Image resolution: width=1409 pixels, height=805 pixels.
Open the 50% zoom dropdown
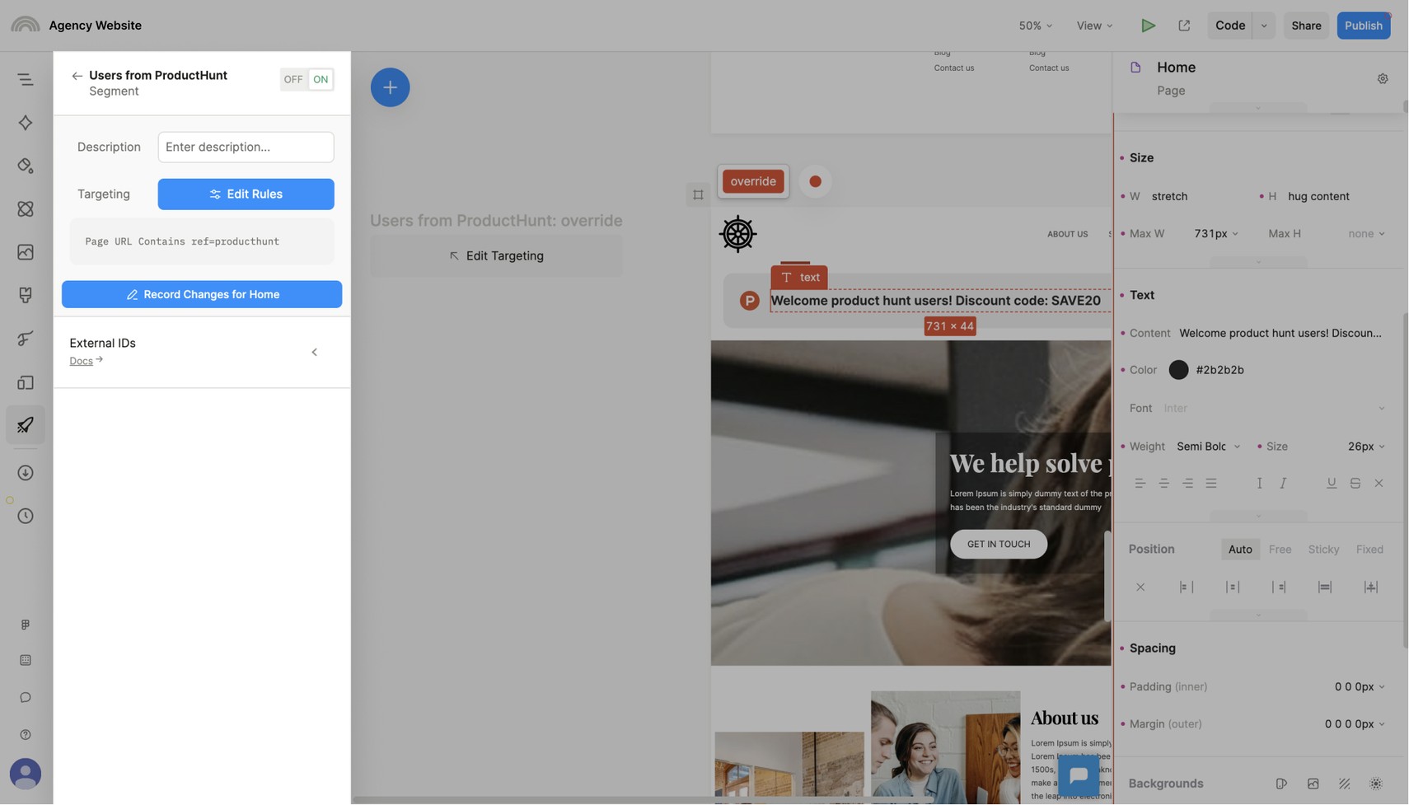point(1036,26)
